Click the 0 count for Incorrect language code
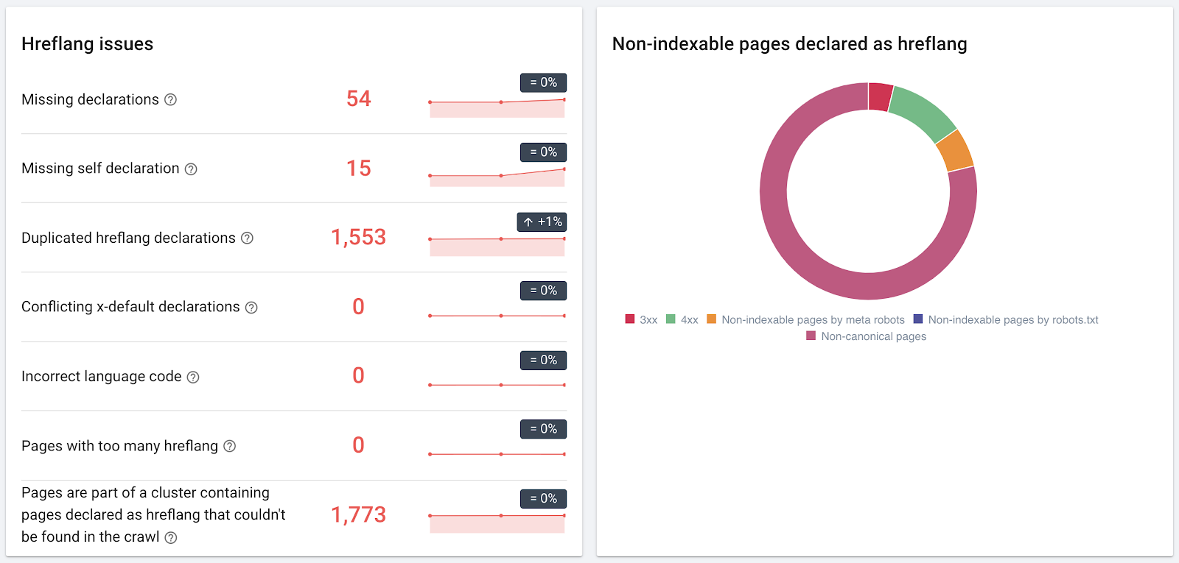The image size is (1179, 563). coord(359,376)
